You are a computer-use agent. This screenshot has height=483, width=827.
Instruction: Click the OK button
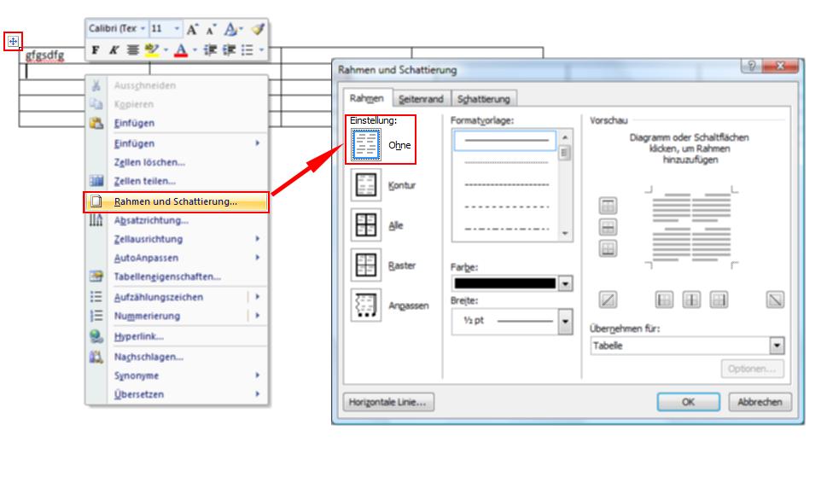[688, 402]
